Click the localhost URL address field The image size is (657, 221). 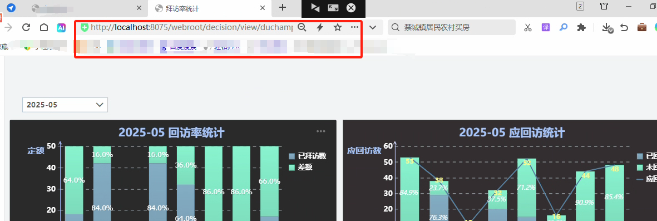click(191, 28)
